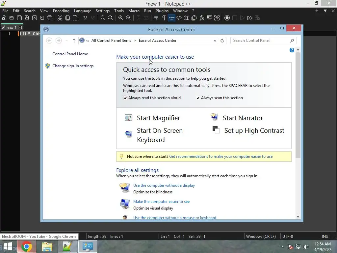This screenshot has width=337, height=253.
Task: Show hidden system tray icons
Action: [282, 246]
